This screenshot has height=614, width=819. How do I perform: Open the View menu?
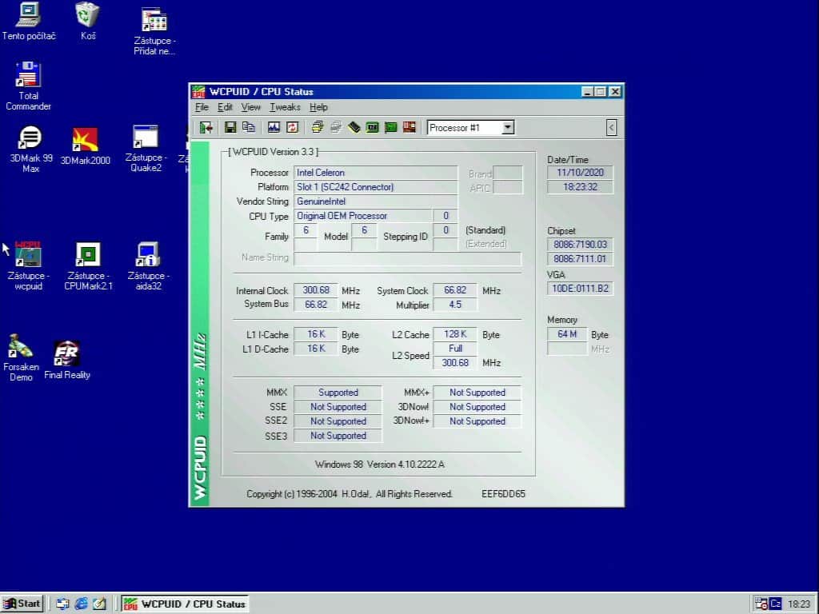[x=250, y=107]
